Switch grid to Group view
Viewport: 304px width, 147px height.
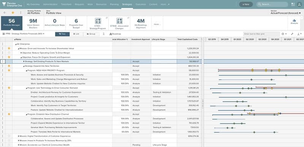click(x=91, y=34)
